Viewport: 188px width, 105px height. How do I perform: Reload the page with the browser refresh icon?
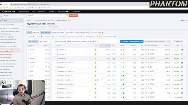(7, 5)
